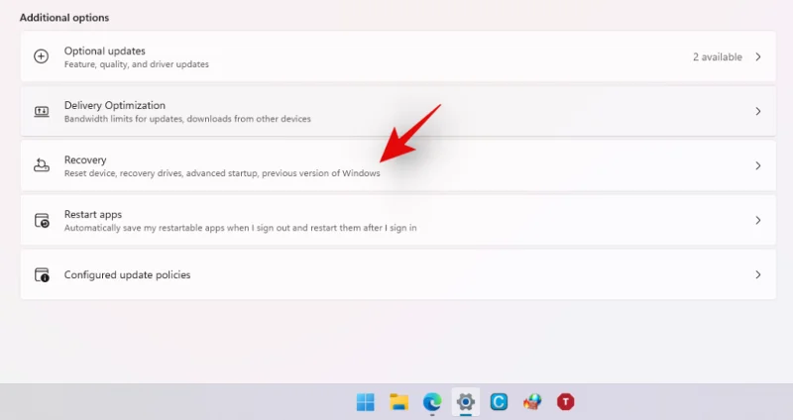Open the red T taskbar app
Image resolution: width=793 pixels, height=420 pixels.
[x=565, y=402]
